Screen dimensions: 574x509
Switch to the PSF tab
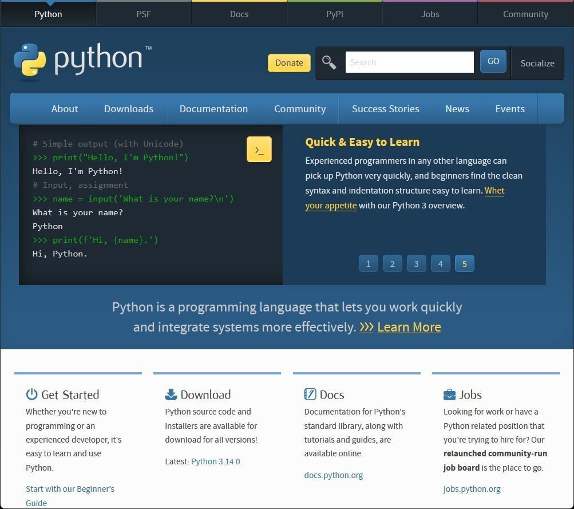point(143,14)
